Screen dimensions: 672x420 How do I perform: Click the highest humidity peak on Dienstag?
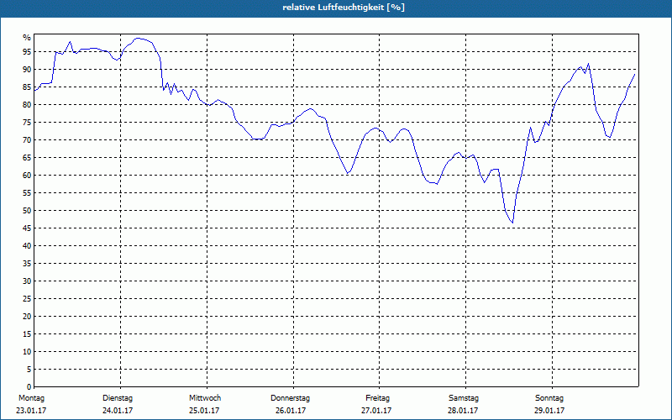point(137,38)
